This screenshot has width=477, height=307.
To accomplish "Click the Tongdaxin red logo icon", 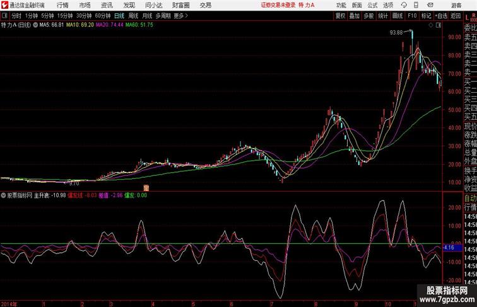I will point(4,5).
